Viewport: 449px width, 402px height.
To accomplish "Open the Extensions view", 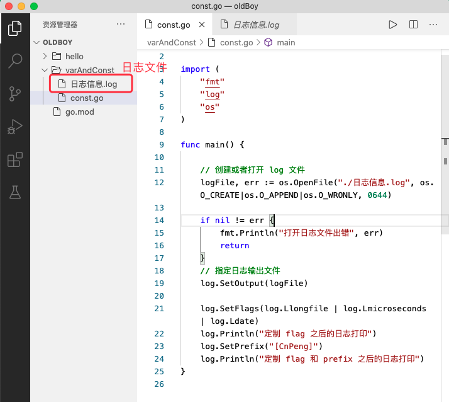I will [x=14, y=159].
